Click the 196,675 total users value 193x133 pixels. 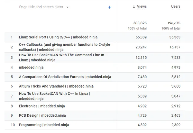coord(174,23)
